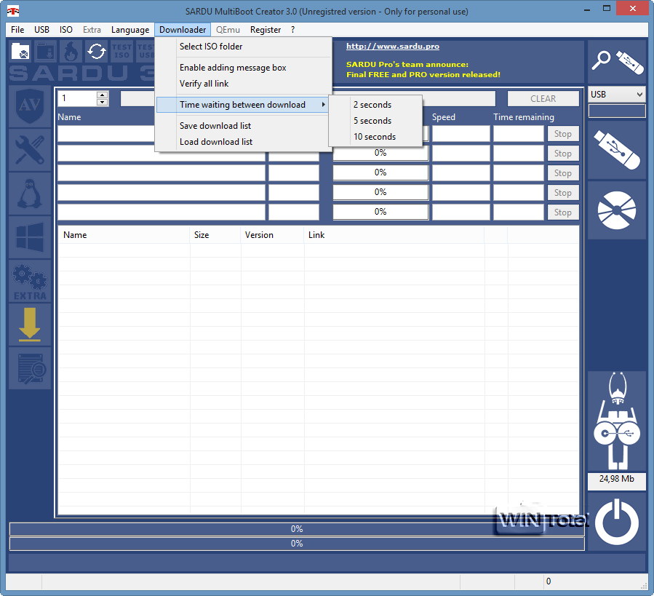Click the empty field below USB dropdown
Image resolution: width=654 pixels, height=596 pixels.
(x=616, y=111)
